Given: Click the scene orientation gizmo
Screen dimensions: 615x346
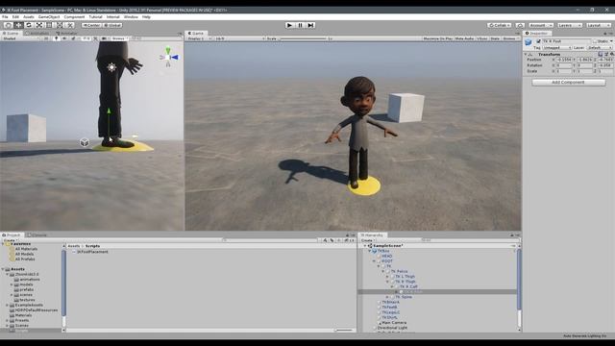Looking at the screenshot, I should pos(169,58).
